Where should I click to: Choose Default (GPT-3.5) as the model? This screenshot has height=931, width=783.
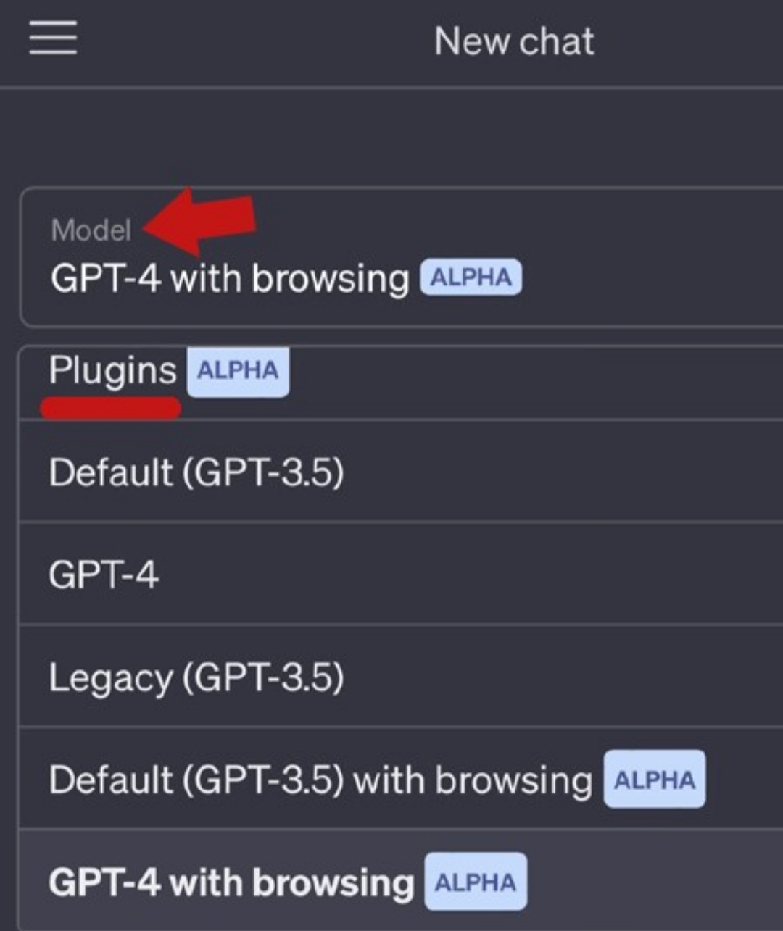(x=197, y=473)
